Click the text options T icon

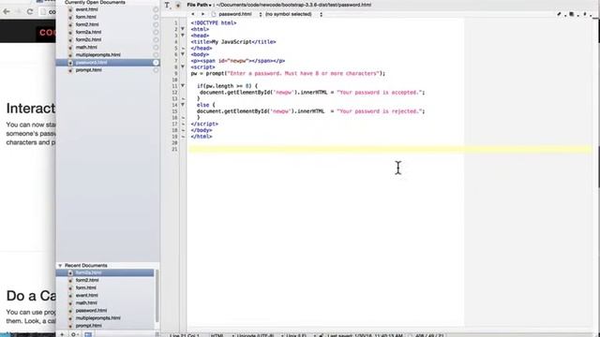tap(167, 6)
